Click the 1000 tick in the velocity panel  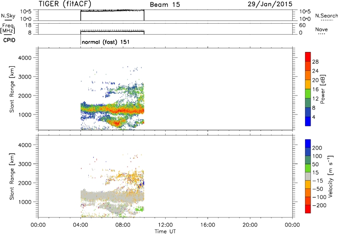(x=25, y=202)
